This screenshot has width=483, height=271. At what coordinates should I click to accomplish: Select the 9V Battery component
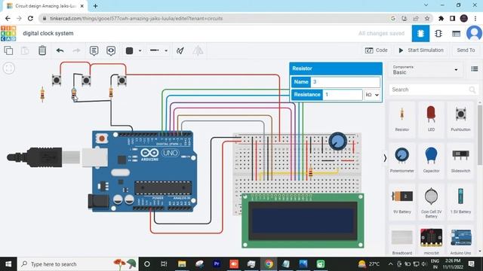click(402, 202)
